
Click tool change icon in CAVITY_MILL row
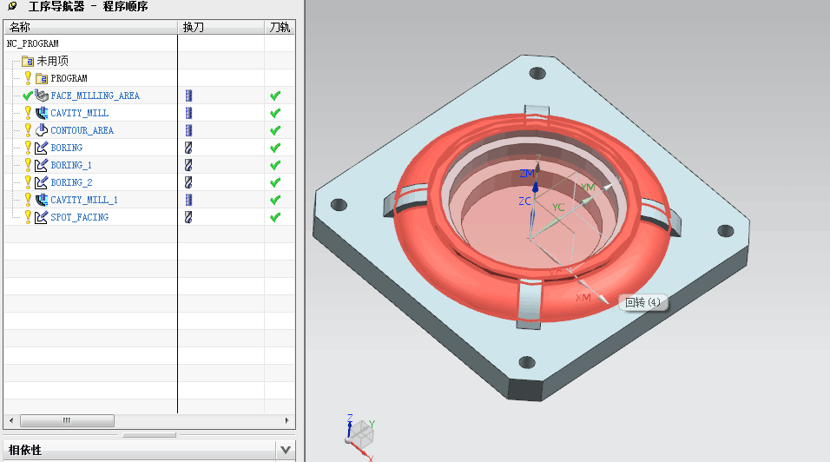pos(189,113)
